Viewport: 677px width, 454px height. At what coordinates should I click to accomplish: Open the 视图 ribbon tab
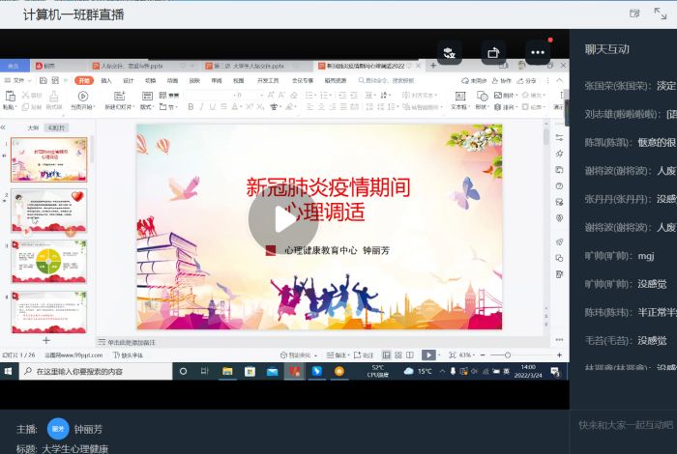[238, 80]
